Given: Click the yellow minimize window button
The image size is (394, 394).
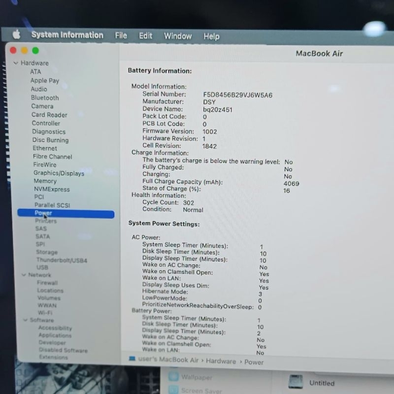Looking at the screenshot, I should pos(24,50).
